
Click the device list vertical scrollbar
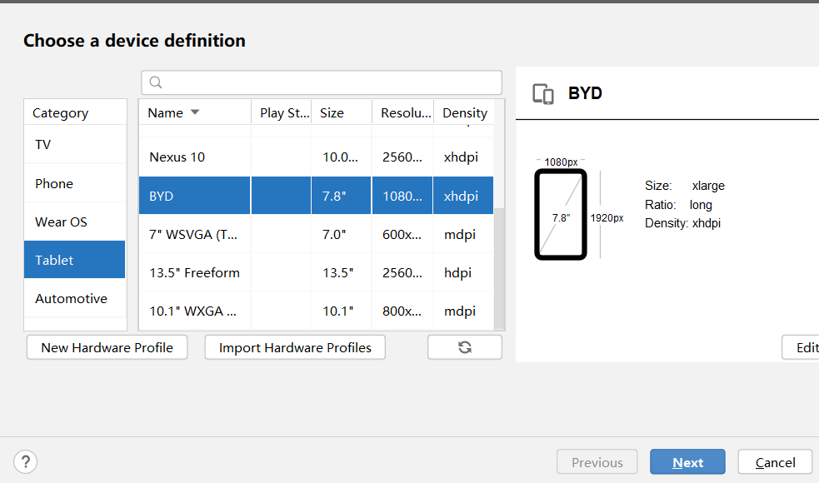(x=499, y=267)
